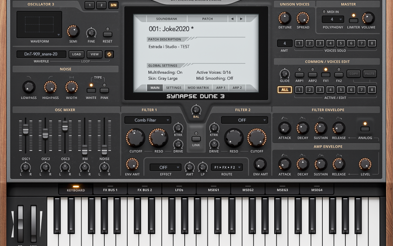
Task: Solo unison voice 5
Action: coord(340,43)
